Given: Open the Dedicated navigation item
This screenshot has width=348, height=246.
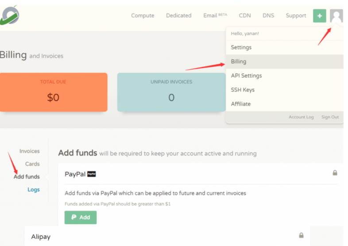Looking at the screenshot, I should coord(179,16).
